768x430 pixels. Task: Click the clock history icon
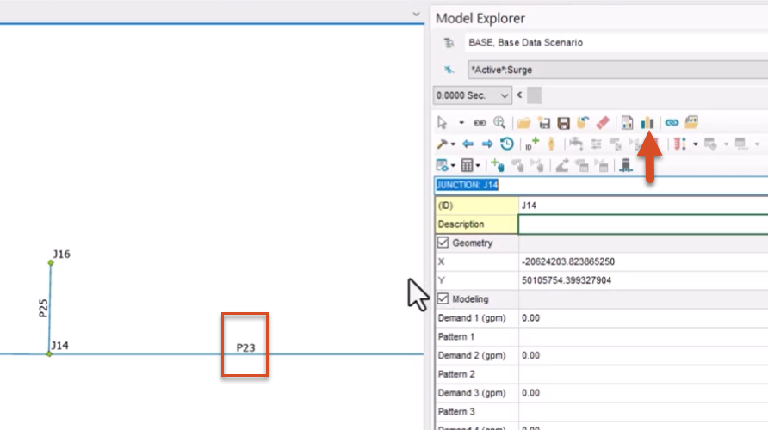point(507,144)
